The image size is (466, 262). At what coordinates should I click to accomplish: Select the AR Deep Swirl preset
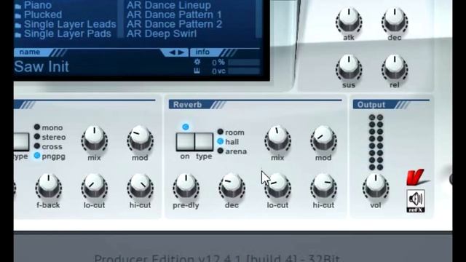click(162, 33)
